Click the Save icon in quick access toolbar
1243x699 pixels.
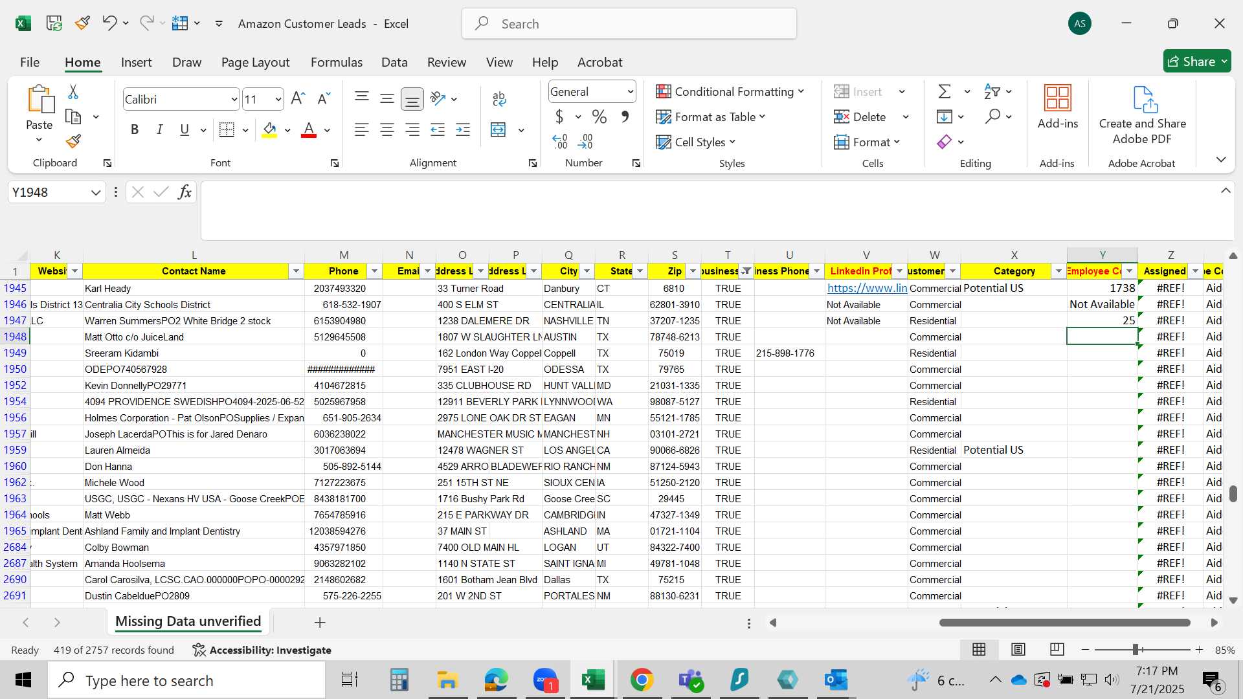54,23
